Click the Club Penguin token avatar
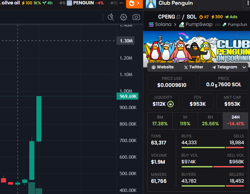The height and width of the screenshot is (194, 250). click(151, 4)
